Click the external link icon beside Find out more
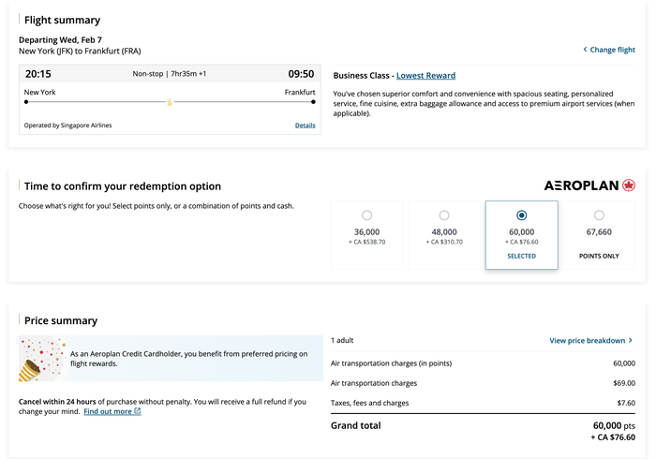The height and width of the screenshot is (459, 656). (138, 411)
